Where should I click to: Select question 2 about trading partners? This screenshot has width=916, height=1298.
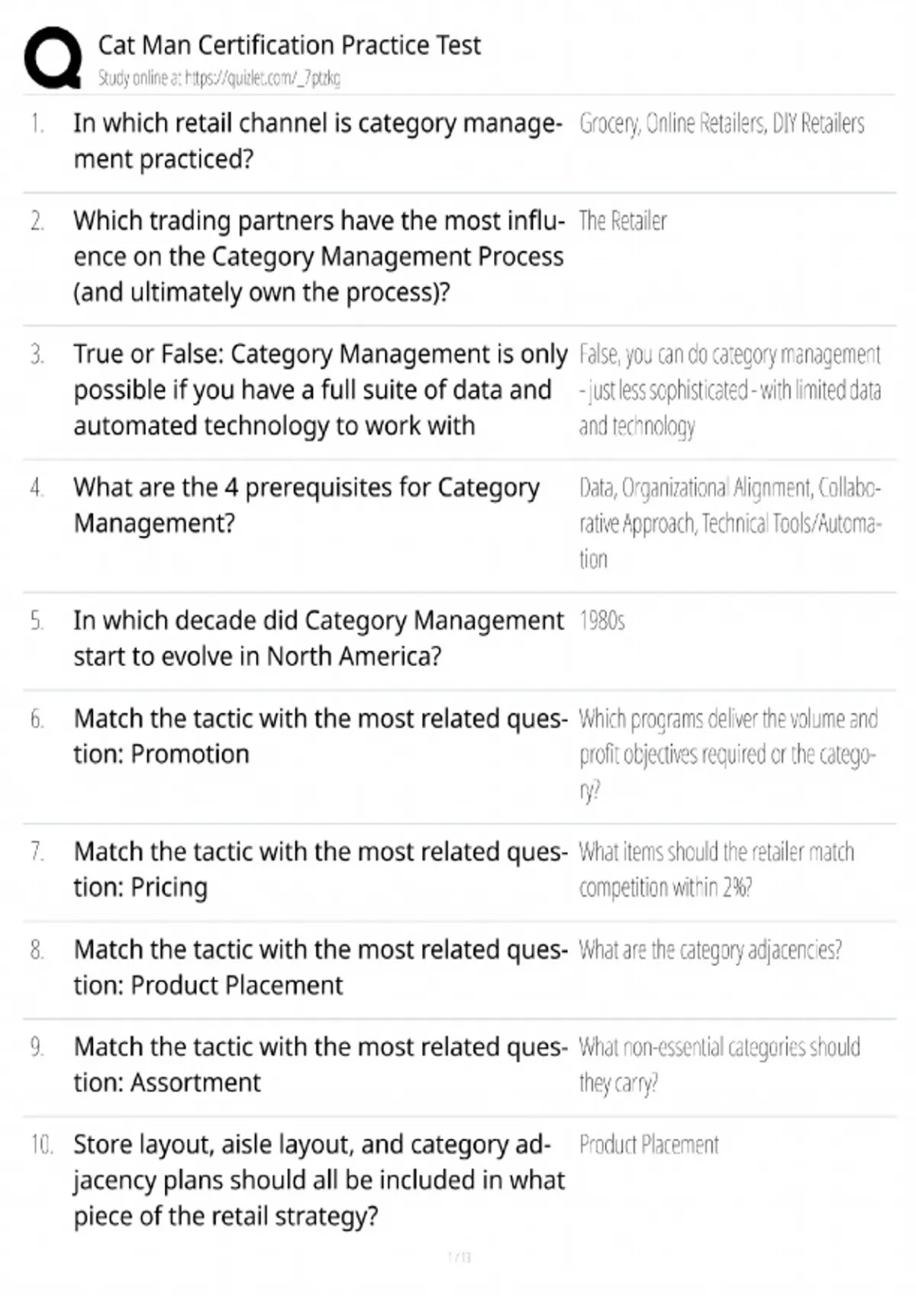click(318, 257)
